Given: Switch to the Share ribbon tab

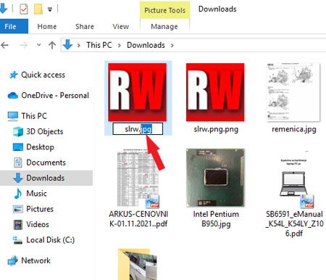Looking at the screenshot, I should (x=85, y=26).
